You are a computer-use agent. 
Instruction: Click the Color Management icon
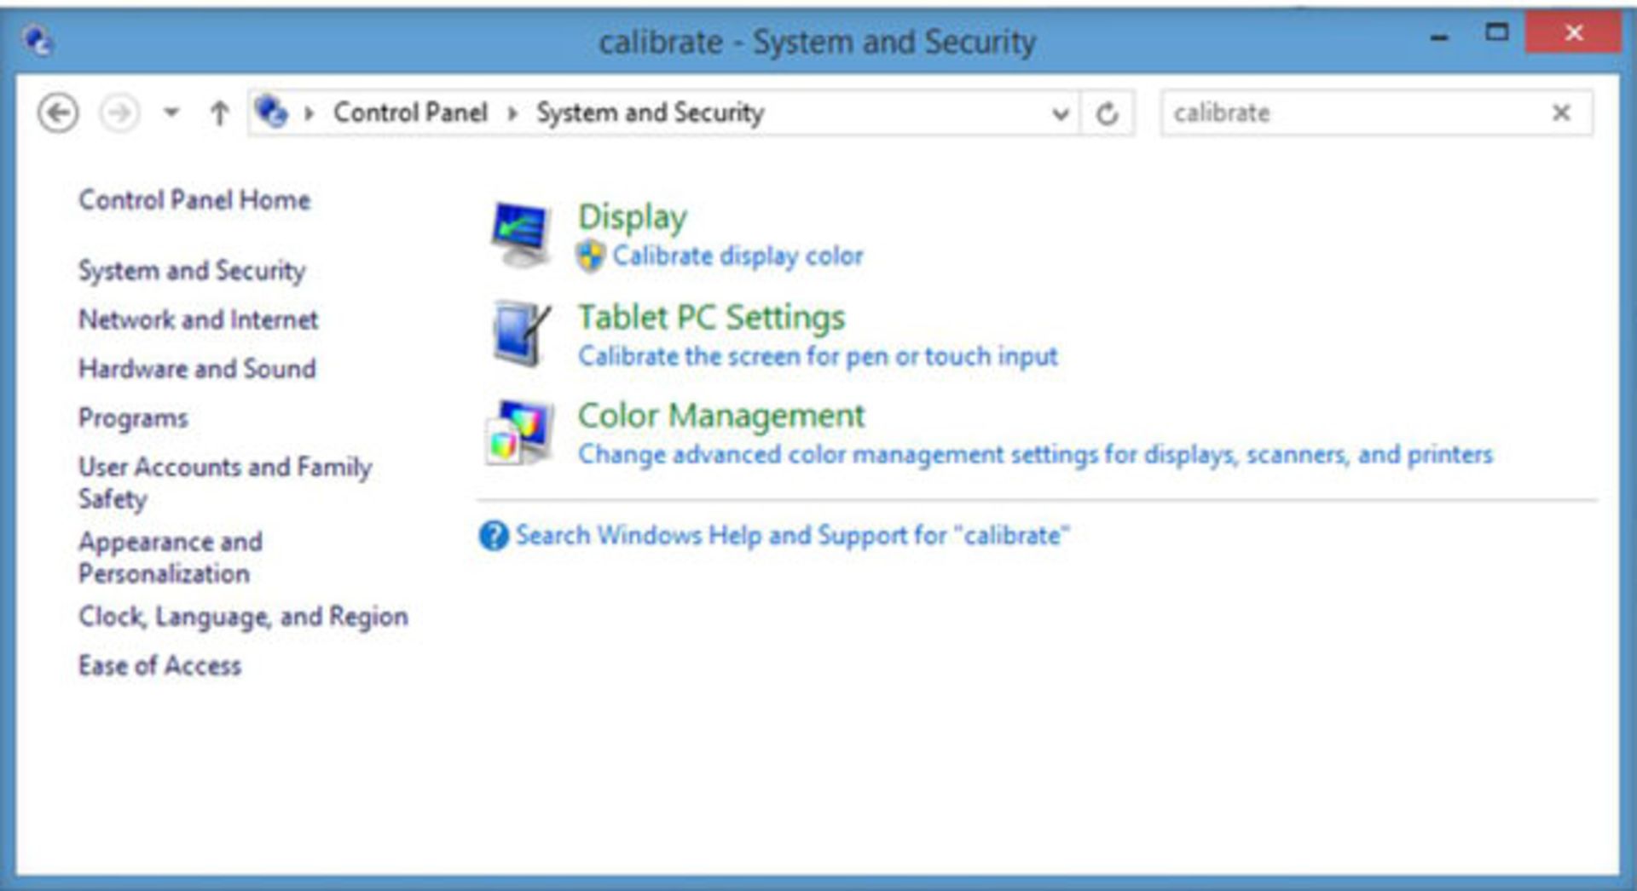520,433
